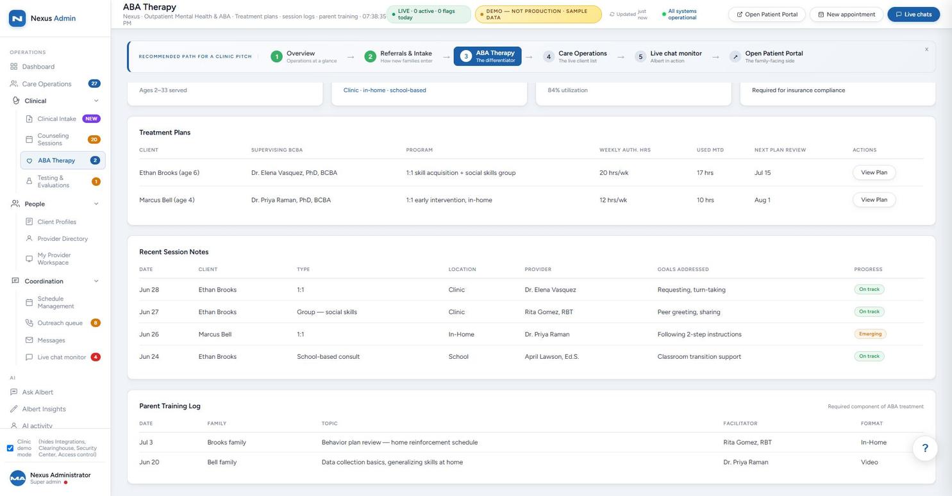Click the Clinical Intake document icon
This screenshot has height=496, width=952.
29,119
